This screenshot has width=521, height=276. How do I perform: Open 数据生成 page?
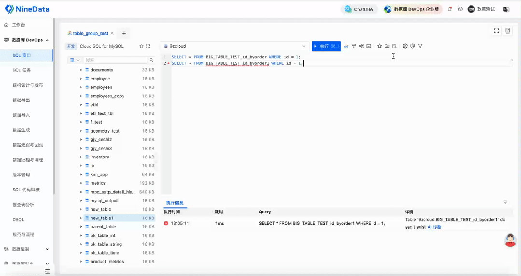[21, 130]
